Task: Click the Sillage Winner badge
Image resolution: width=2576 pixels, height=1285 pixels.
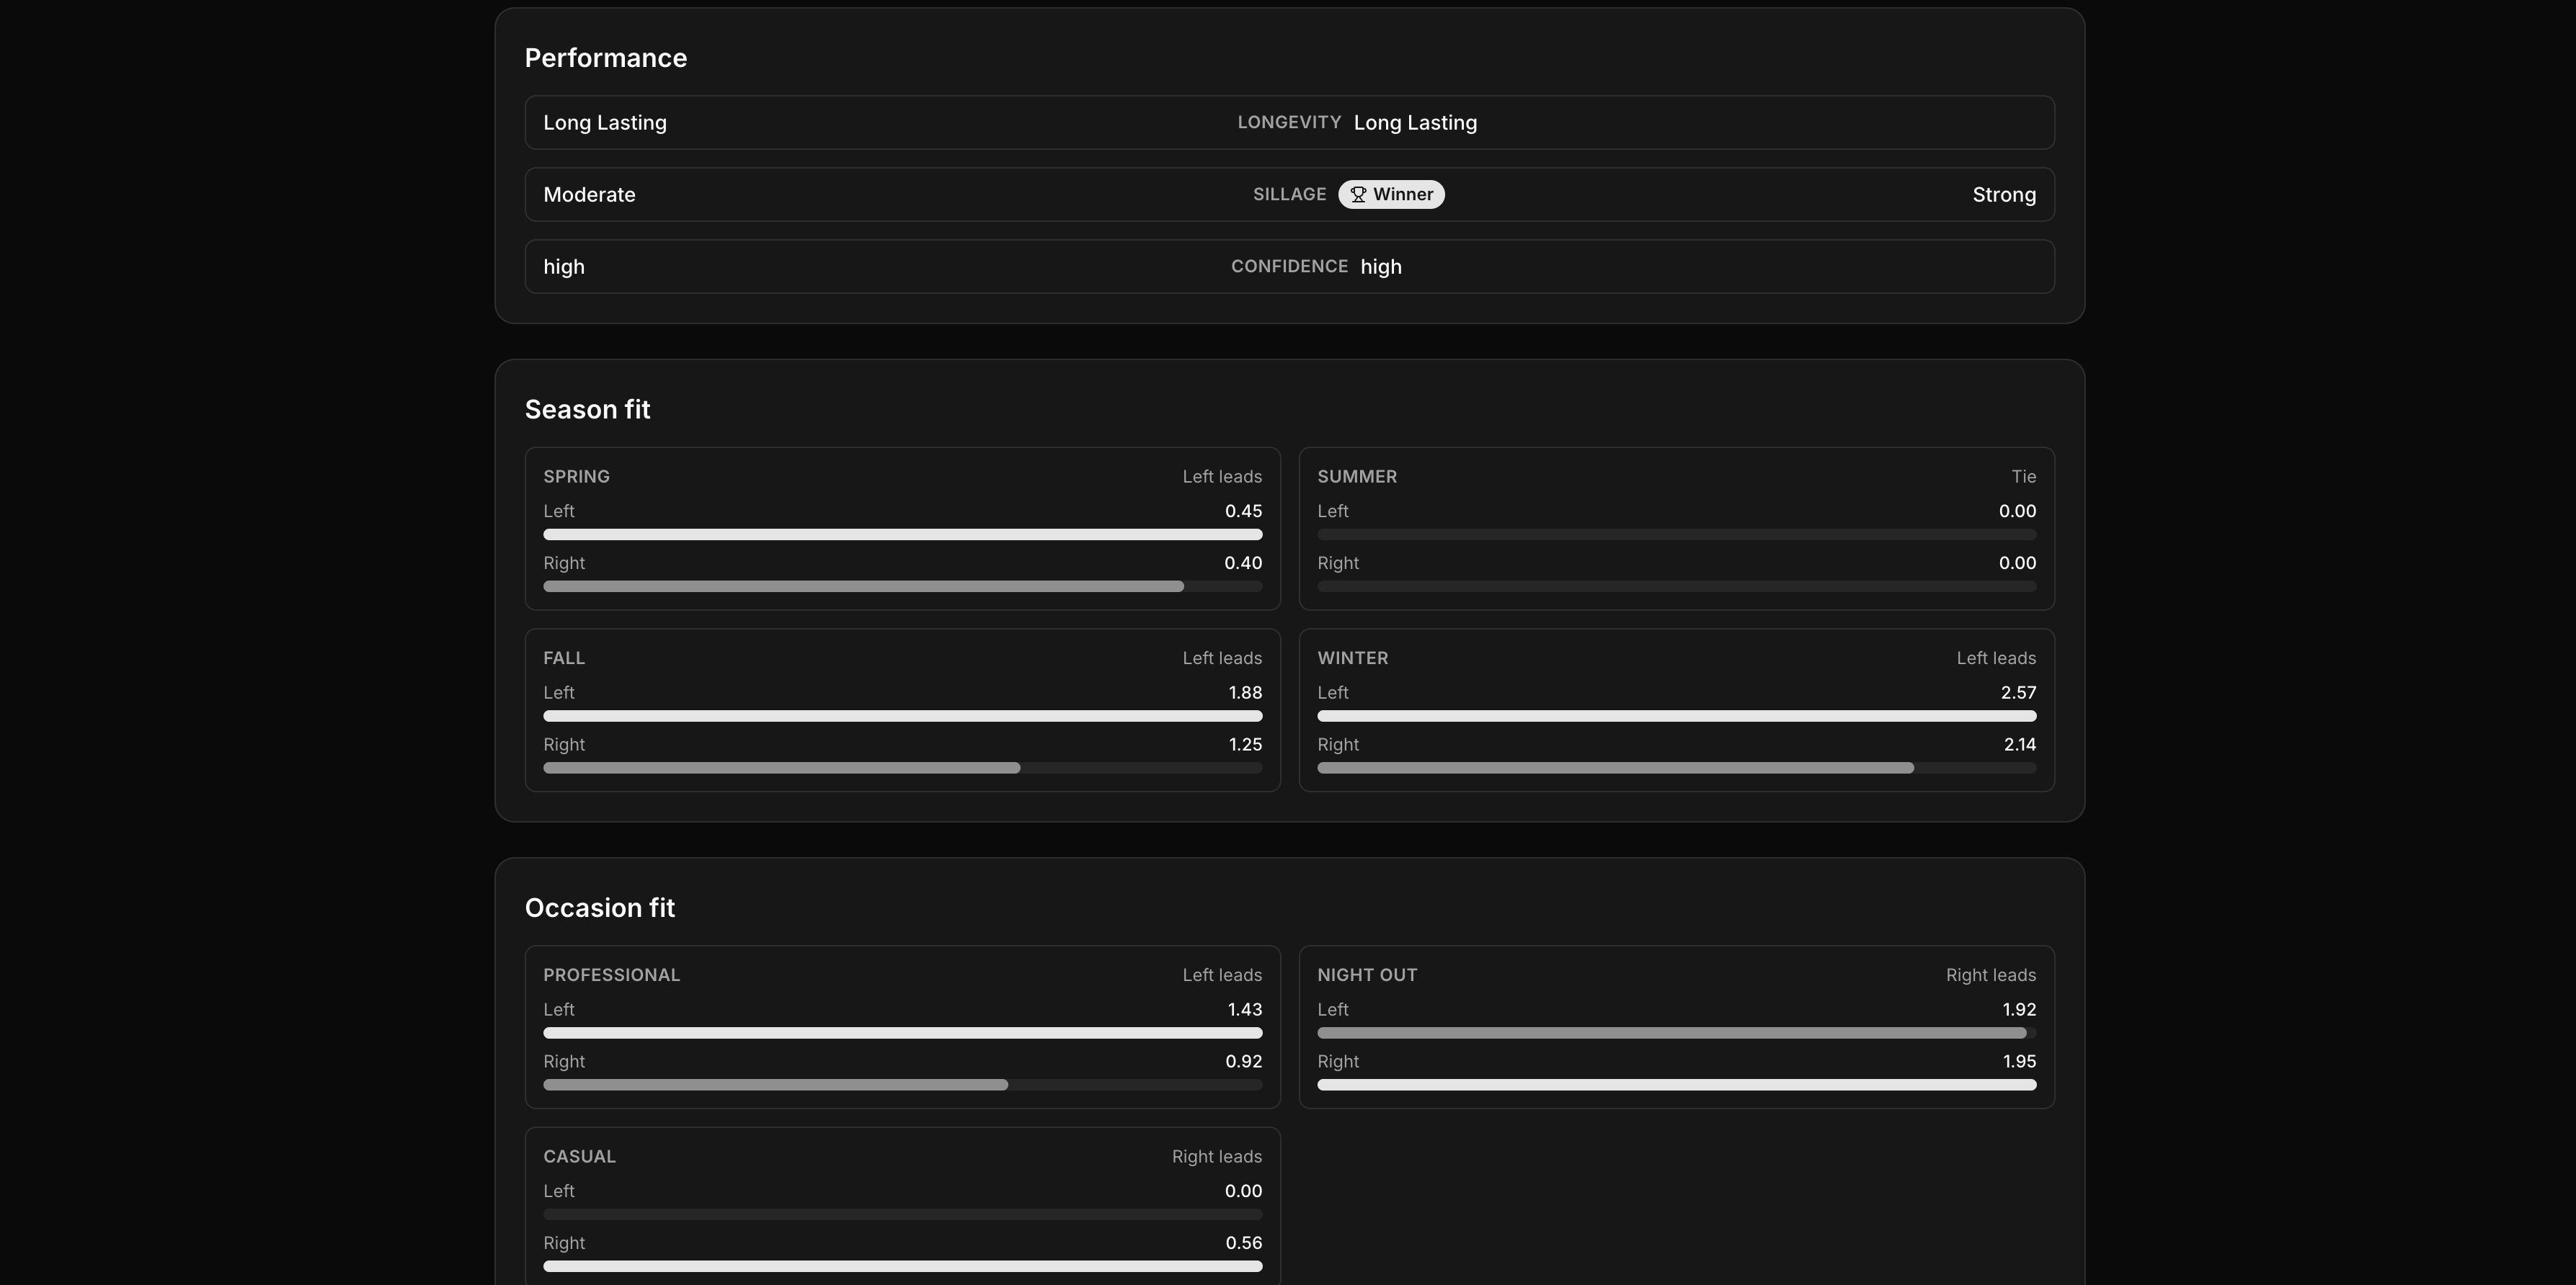Action: click(x=1391, y=195)
